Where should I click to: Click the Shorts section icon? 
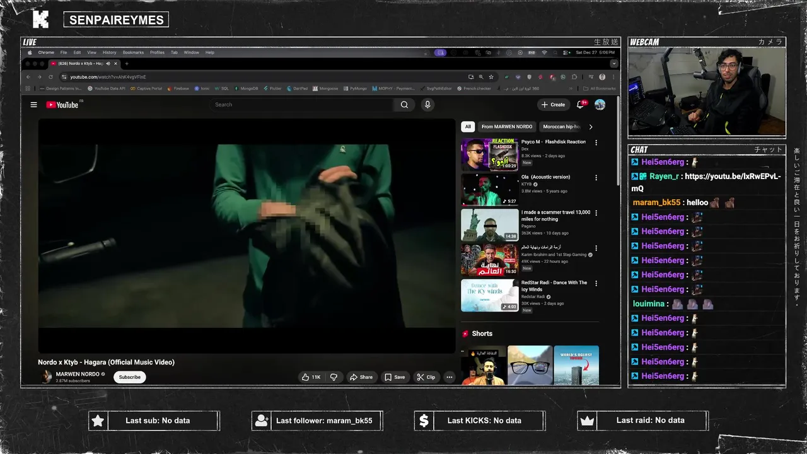coord(465,334)
